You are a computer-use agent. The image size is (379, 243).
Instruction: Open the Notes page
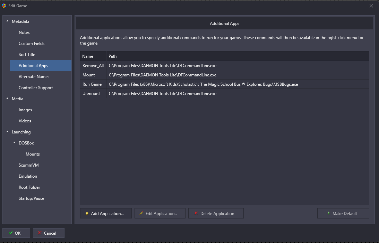point(24,32)
